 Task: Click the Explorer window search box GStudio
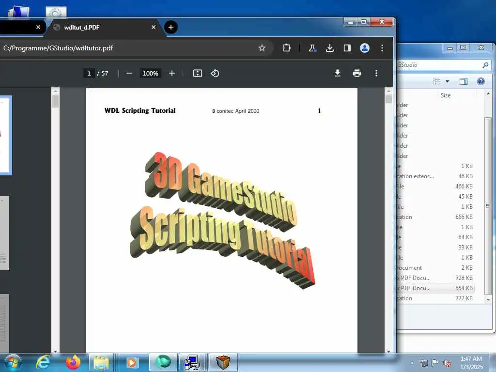(440, 65)
